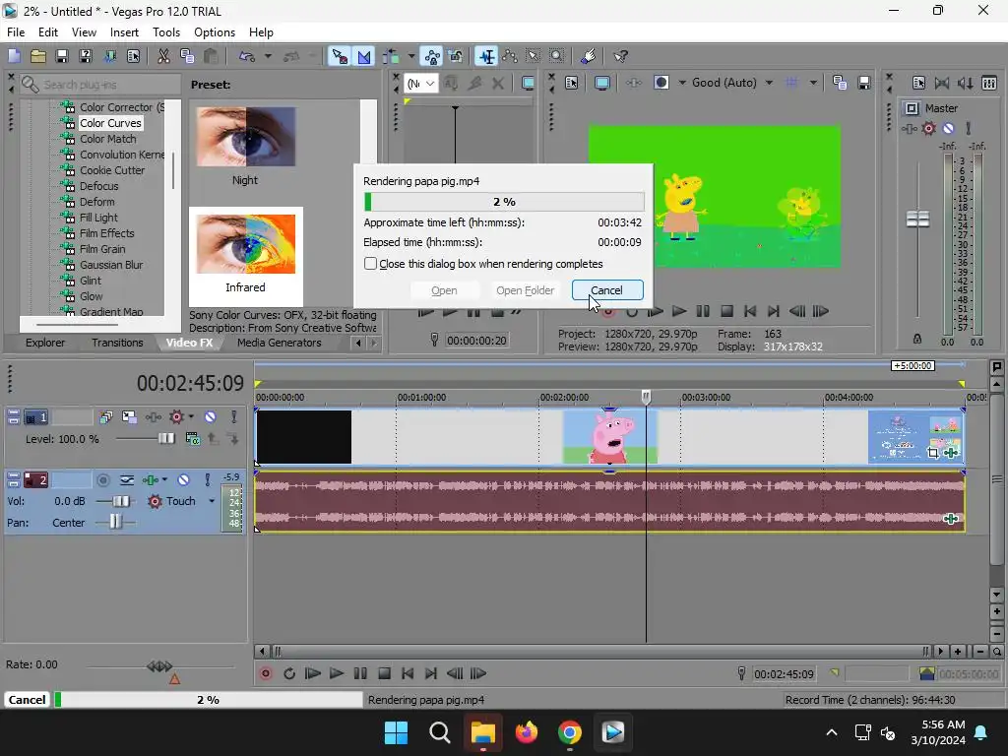Open the Undo history dropdown arrow
Screen dimensions: 1008x756
268,56
